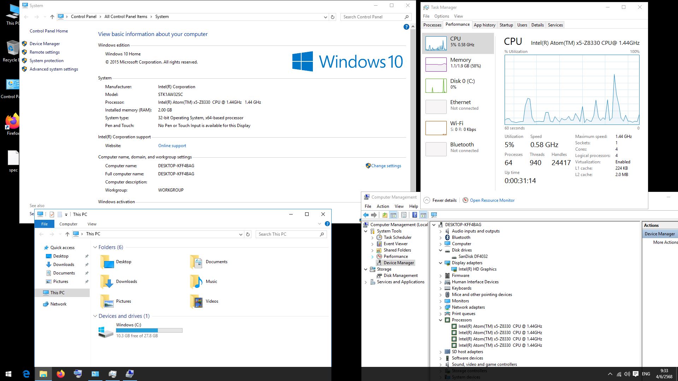Select Event Viewer in the tree
The height and width of the screenshot is (381, 678).
pyautogui.click(x=395, y=244)
